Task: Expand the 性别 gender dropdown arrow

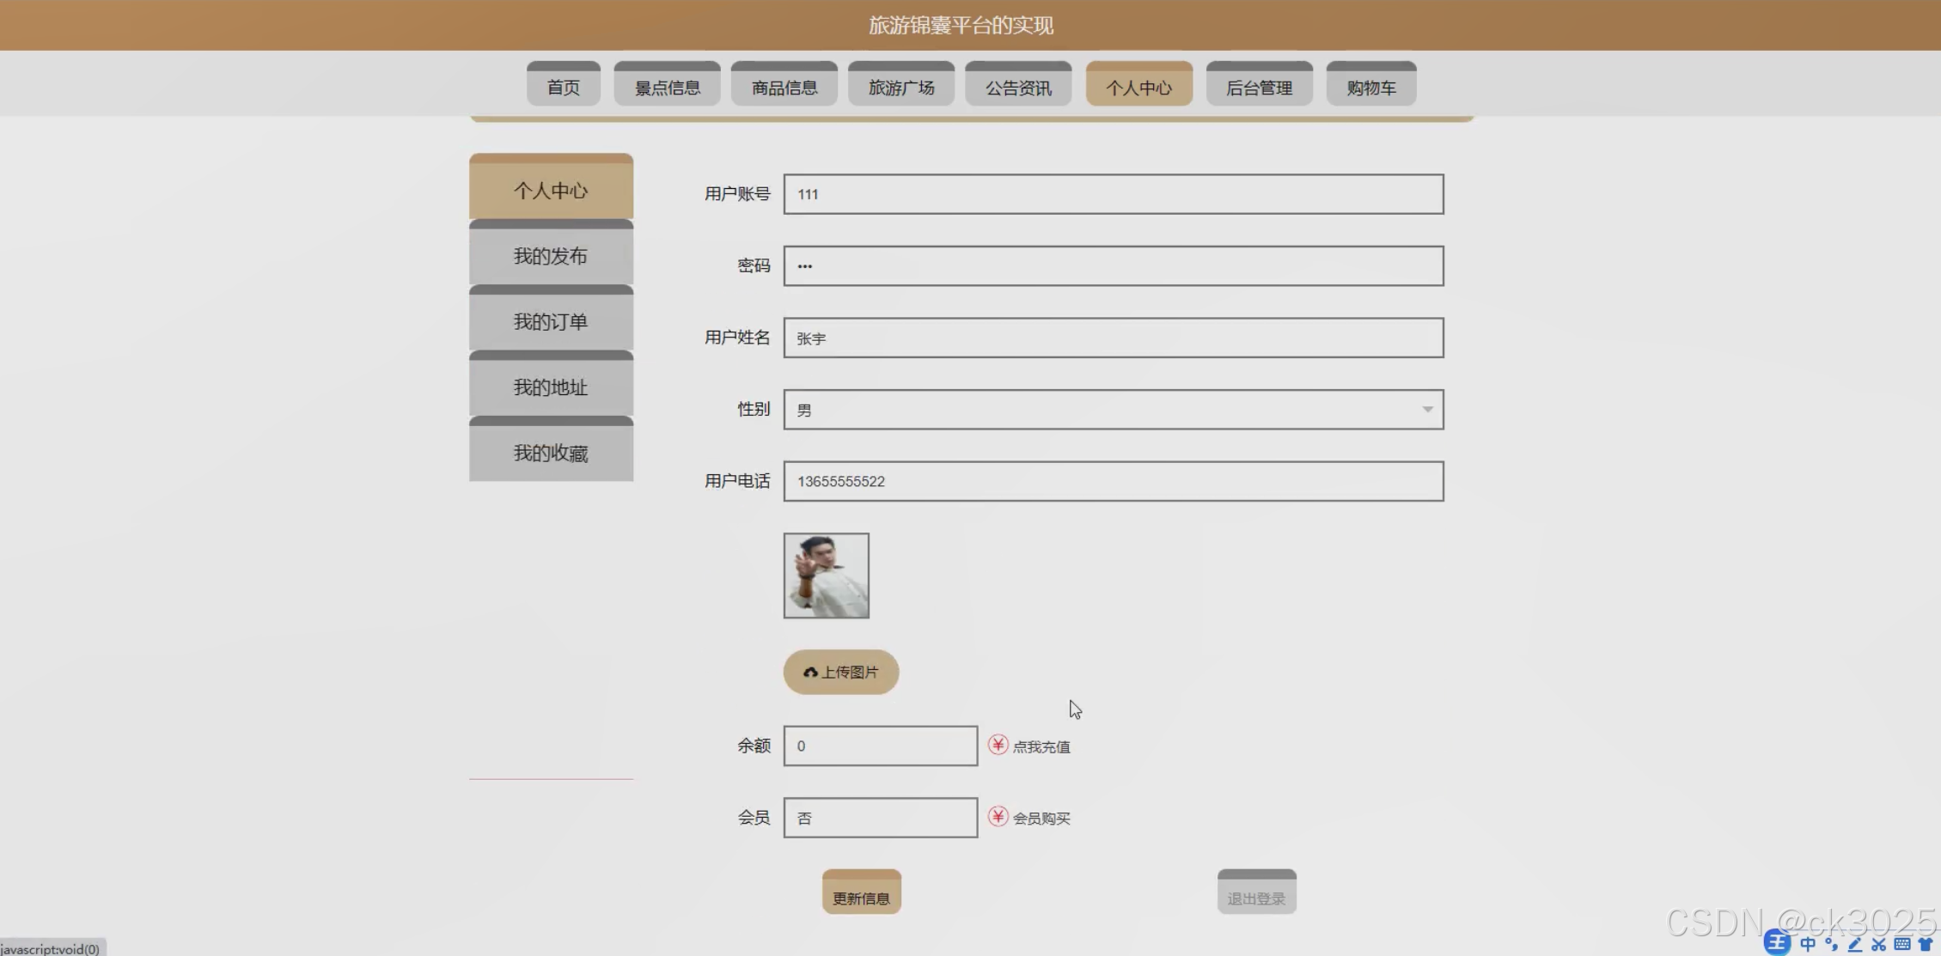Action: tap(1427, 410)
